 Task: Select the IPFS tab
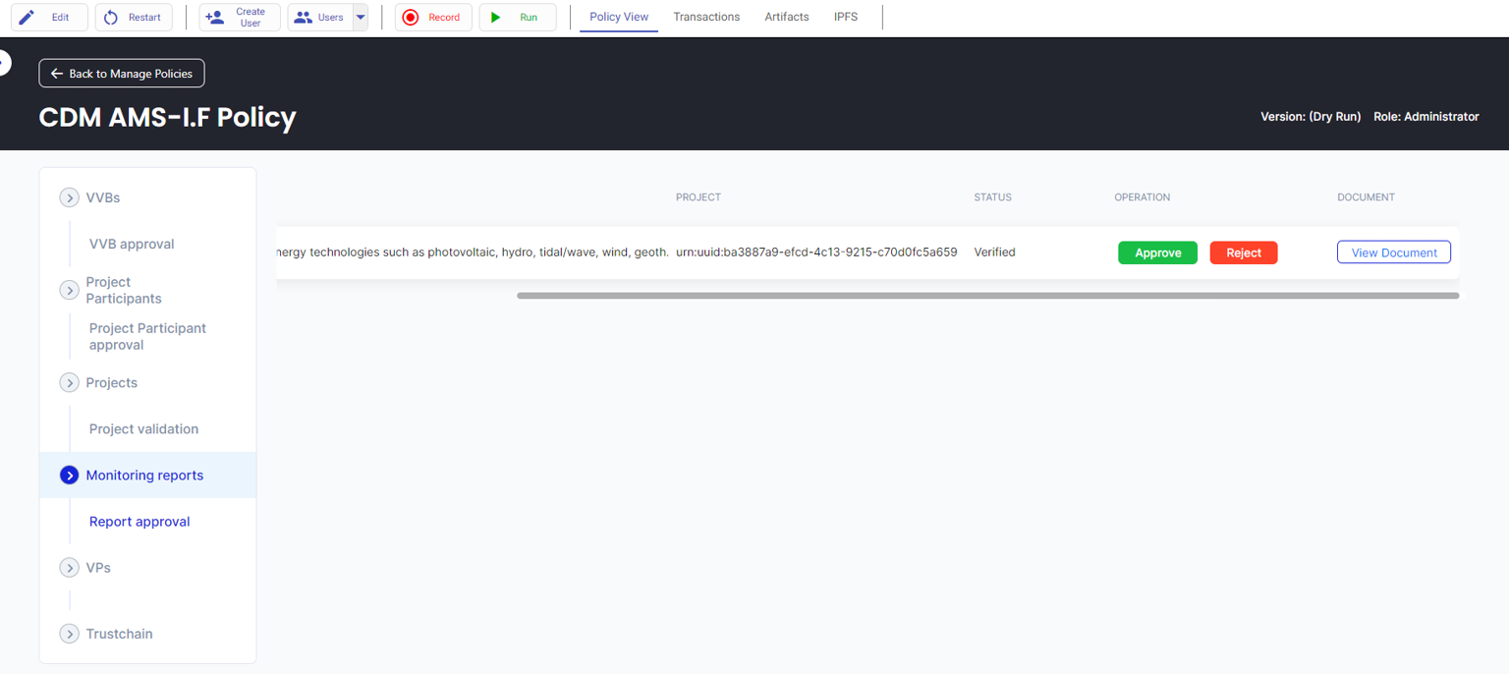[845, 17]
